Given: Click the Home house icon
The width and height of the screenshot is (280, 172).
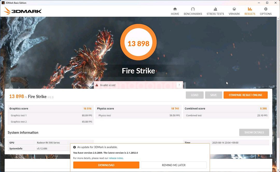Looking at the screenshot, I should 175,9.
